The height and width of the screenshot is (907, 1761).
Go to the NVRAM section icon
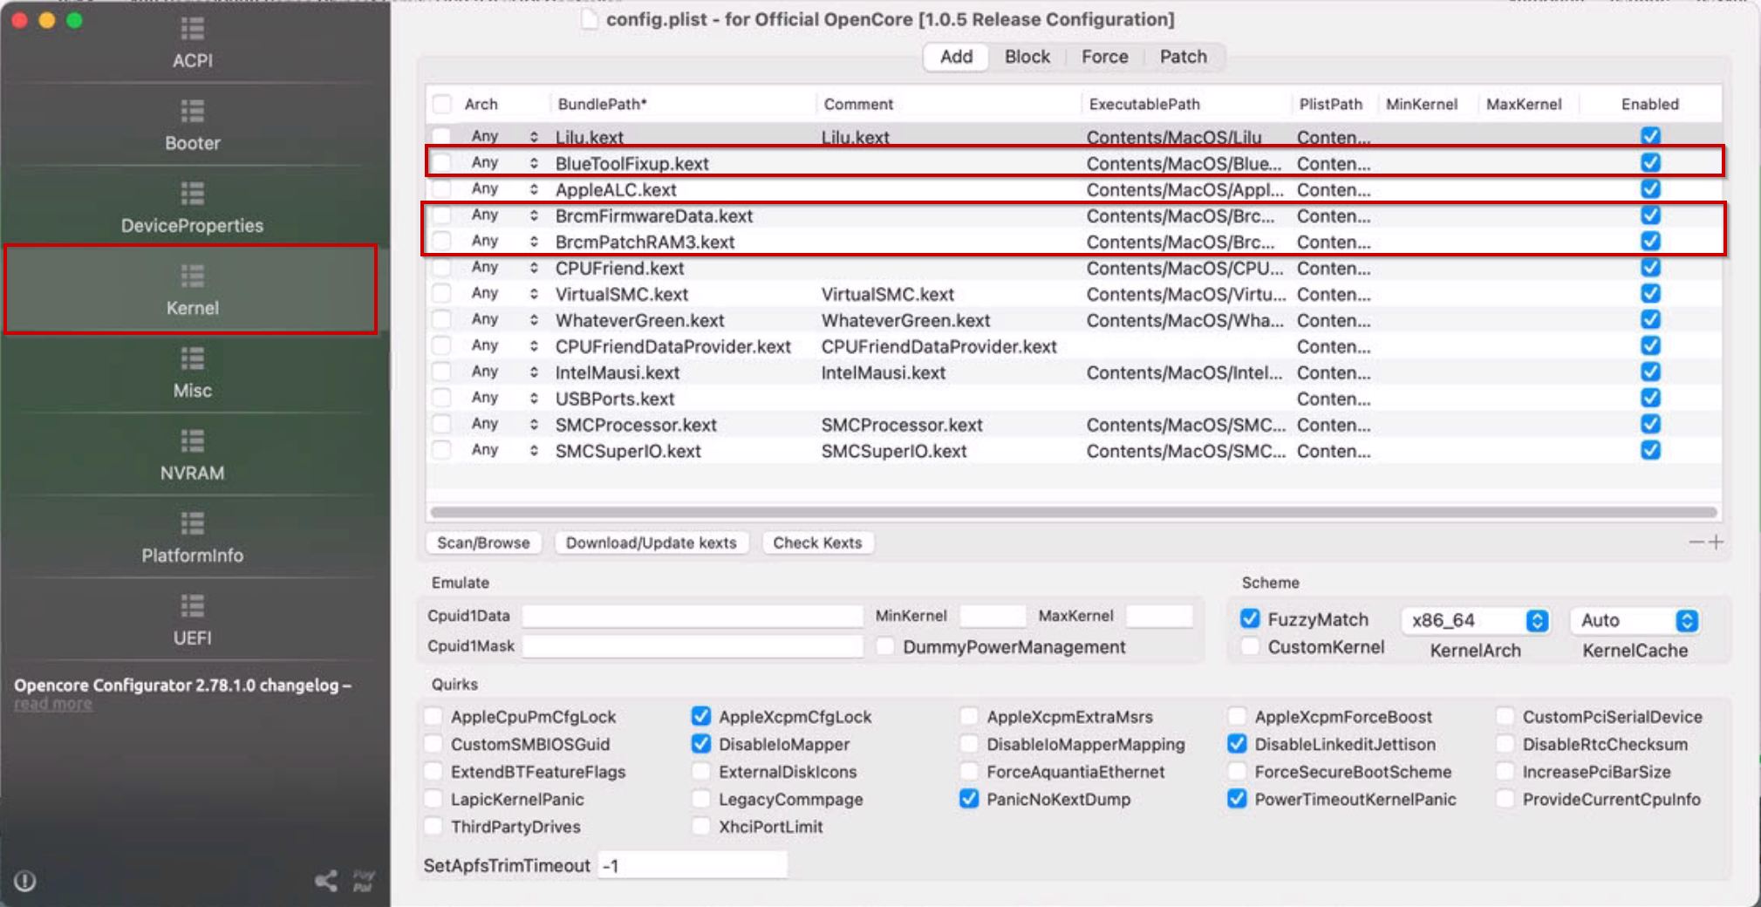pos(192,442)
